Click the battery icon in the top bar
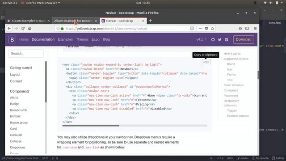The height and width of the screenshot is (161, 286). (277, 3)
